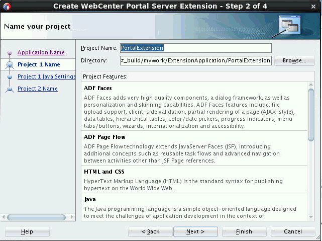The width and height of the screenshot is (322, 241).
Task: Click the HyperText Markup Language description
Action: coord(183,185)
